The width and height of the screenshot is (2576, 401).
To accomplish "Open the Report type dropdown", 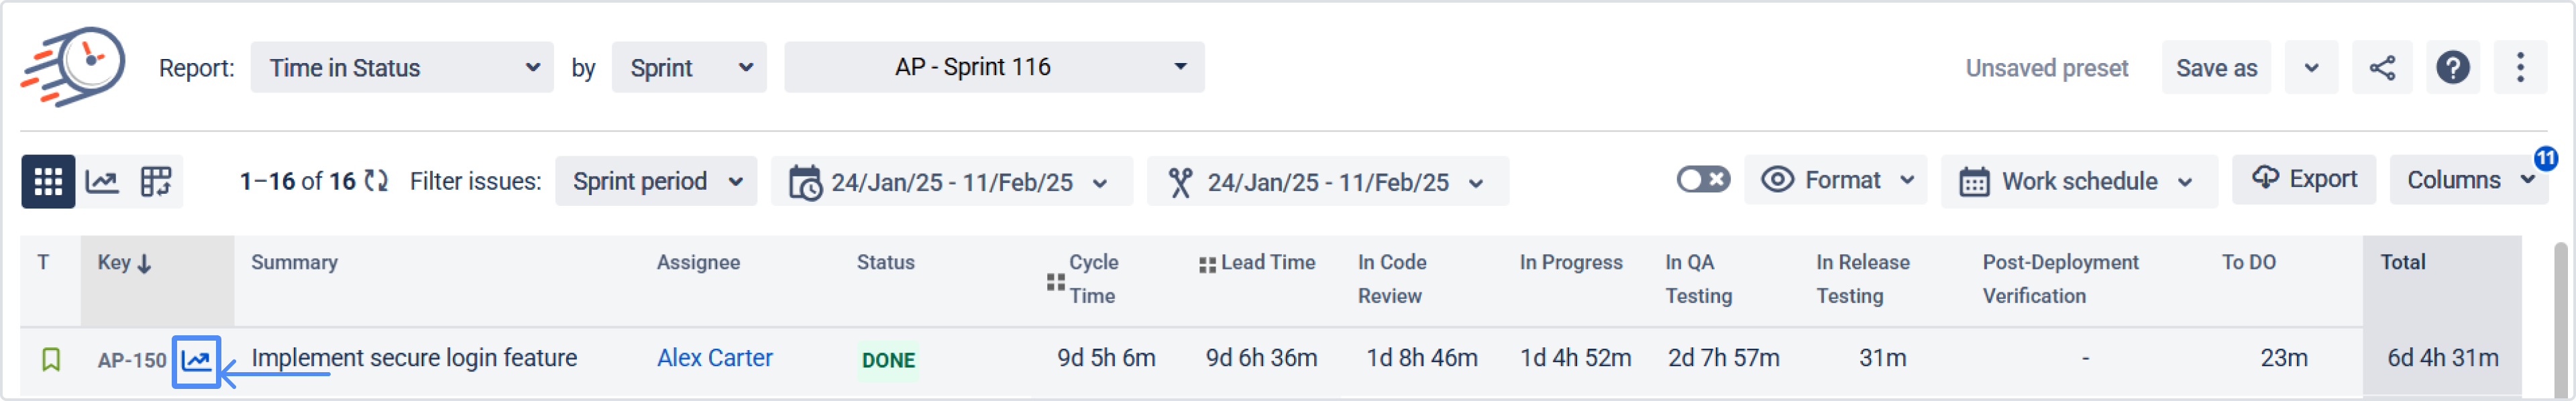I will pyautogui.click(x=401, y=68).
